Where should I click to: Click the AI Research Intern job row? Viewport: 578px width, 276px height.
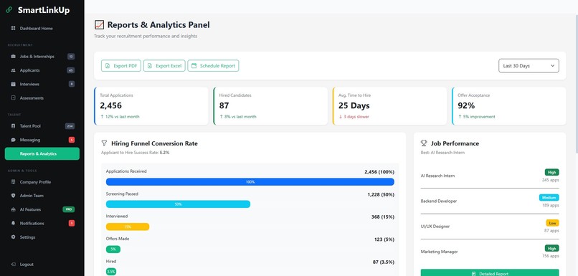(490, 176)
